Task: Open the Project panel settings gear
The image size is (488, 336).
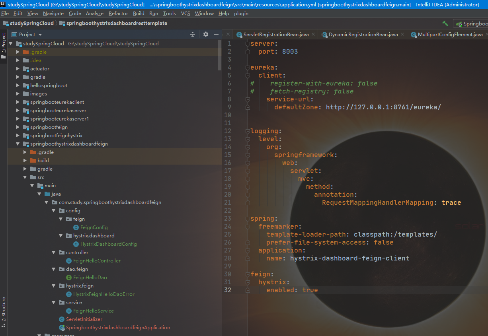Action: (x=206, y=34)
